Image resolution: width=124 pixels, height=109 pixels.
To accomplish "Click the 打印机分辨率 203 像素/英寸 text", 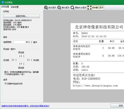I will 16,27.
